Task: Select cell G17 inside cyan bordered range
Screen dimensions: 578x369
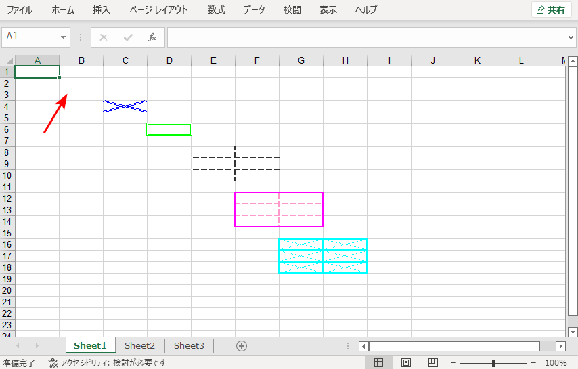Action: click(x=301, y=256)
